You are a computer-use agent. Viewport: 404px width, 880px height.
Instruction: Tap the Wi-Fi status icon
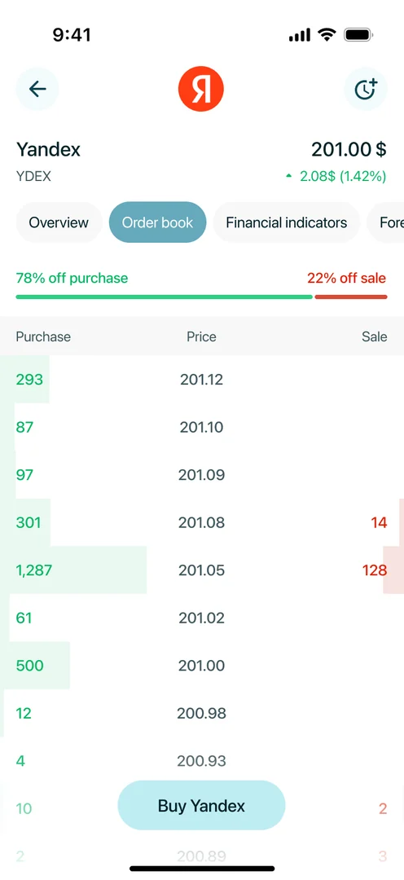pos(326,35)
